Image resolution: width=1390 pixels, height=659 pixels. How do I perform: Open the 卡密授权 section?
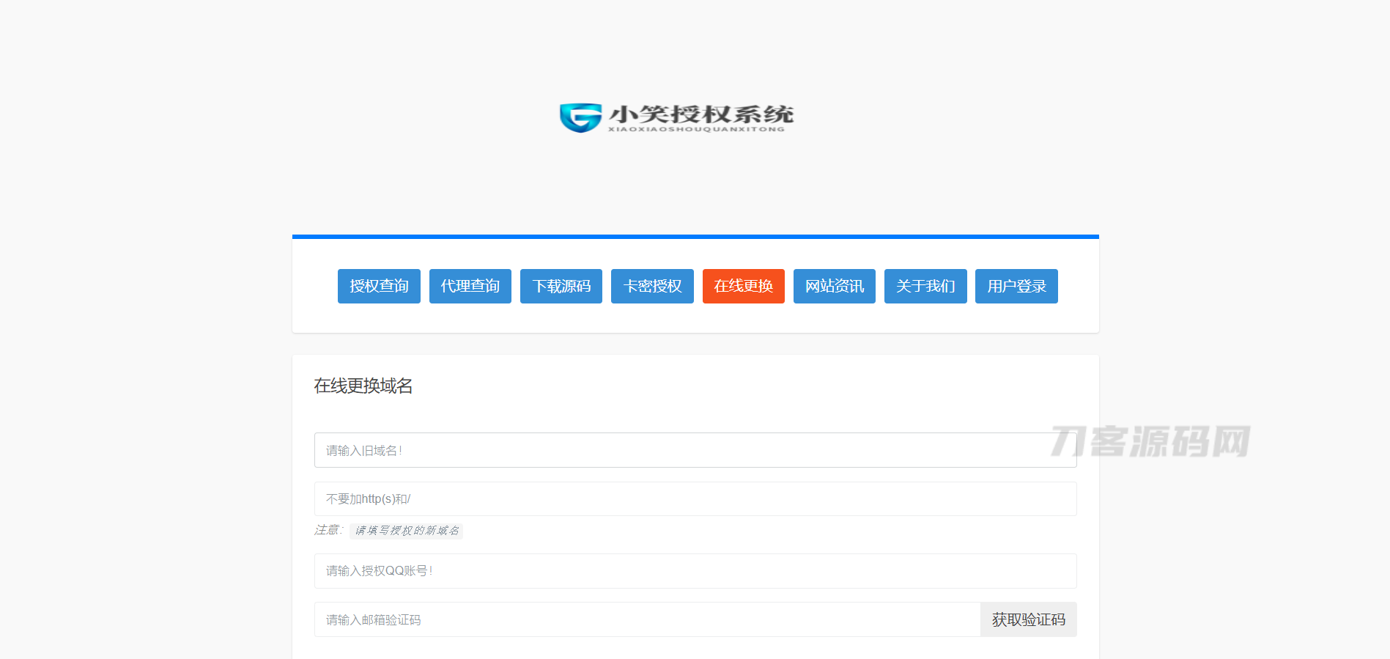click(x=652, y=286)
